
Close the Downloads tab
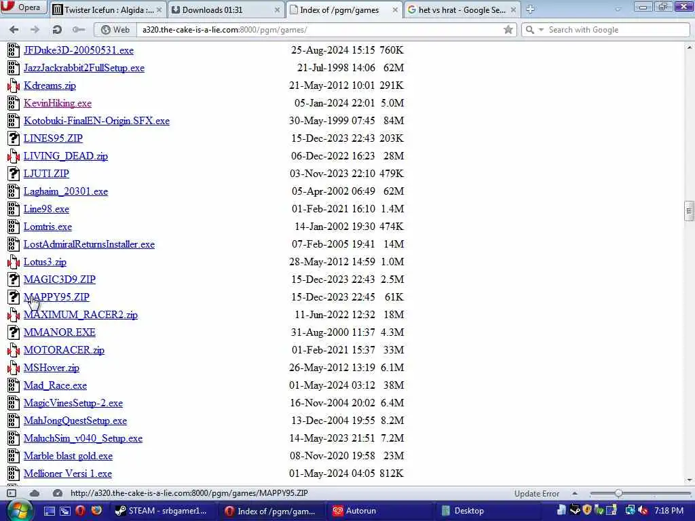click(277, 9)
